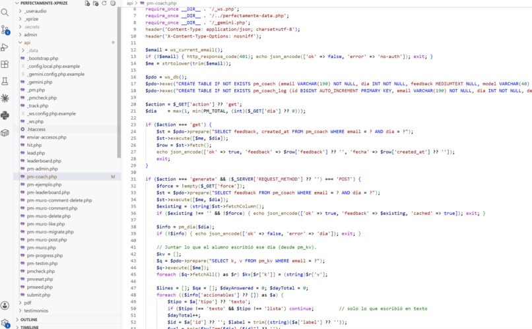Collapse all folders in explorer
This screenshot has width=532, height=329.
113,3
